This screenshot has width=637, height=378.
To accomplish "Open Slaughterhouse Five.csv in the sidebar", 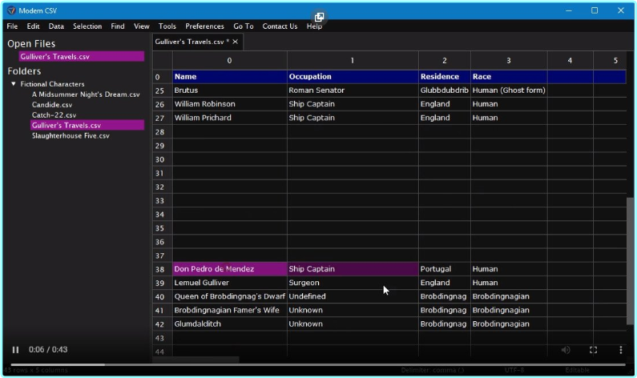I will 70,135.
